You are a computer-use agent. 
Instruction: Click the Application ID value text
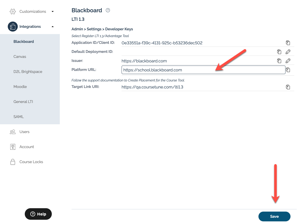tap(162, 43)
